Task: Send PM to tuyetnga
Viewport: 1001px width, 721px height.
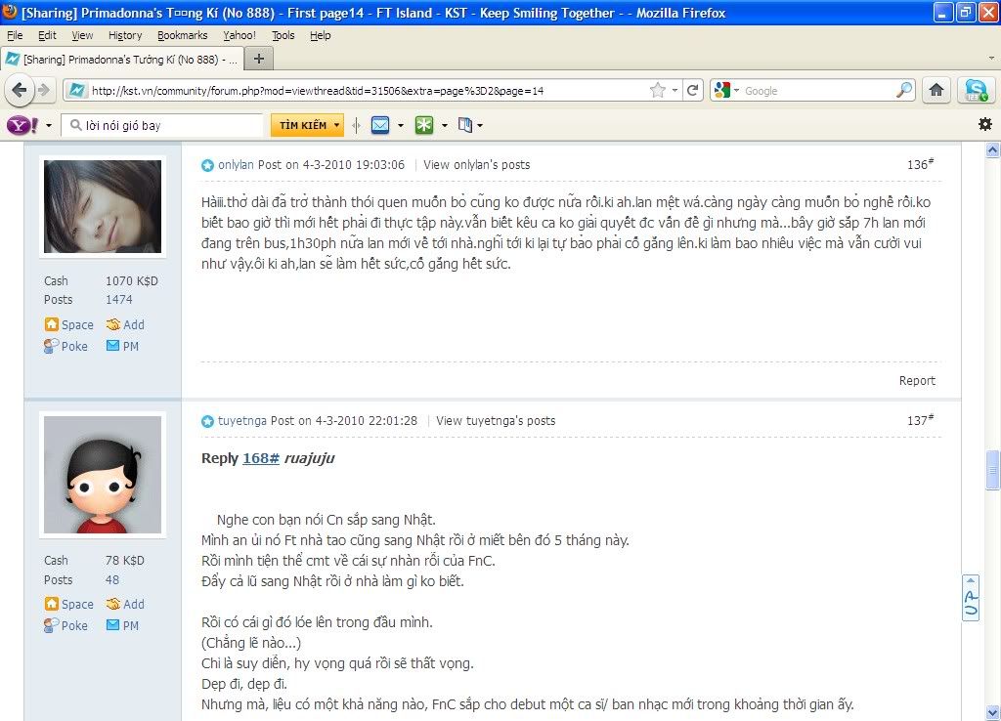Action: click(122, 625)
